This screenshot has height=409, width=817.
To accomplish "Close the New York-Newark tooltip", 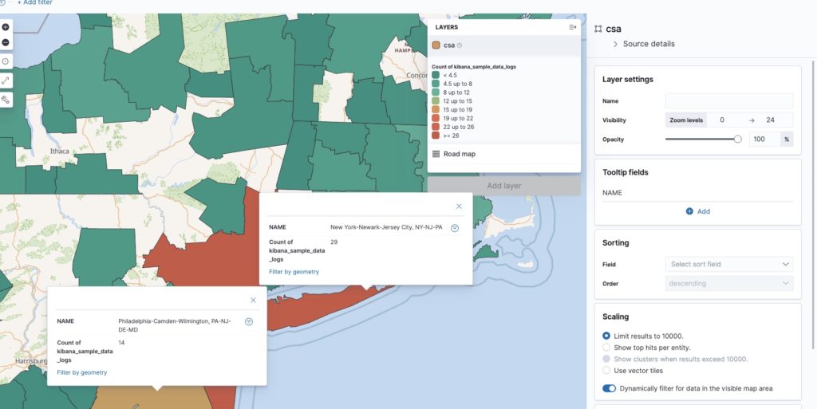I will pyautogui.click(x=459, y=206).
